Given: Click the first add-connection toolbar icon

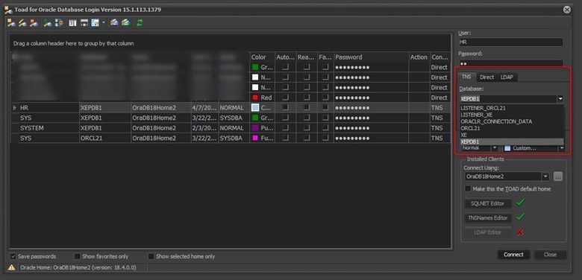Looking at the screenshot, I should [x=10, y=23].
